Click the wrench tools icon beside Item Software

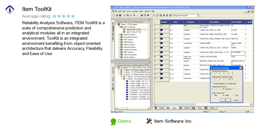coord(149,121)
